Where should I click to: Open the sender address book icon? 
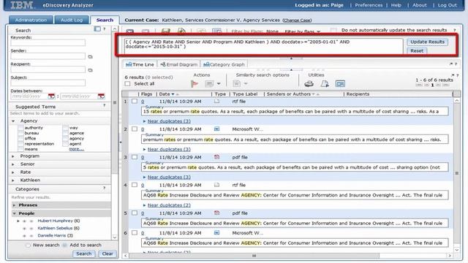[x=90, y=57]
